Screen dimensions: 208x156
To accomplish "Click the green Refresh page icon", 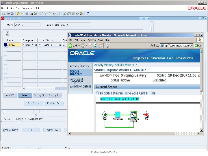I will [x=95, y=46].
